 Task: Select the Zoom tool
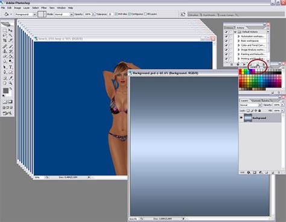coord(10,83)
